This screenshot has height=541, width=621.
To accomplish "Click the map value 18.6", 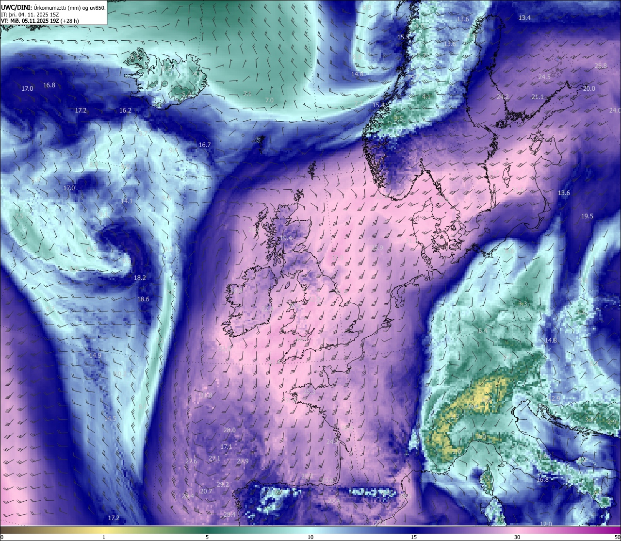I will 143,299.
